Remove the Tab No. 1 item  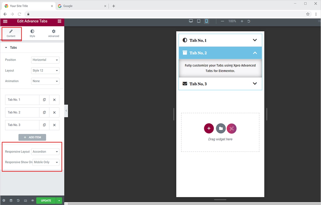click(x=54, y=100)
